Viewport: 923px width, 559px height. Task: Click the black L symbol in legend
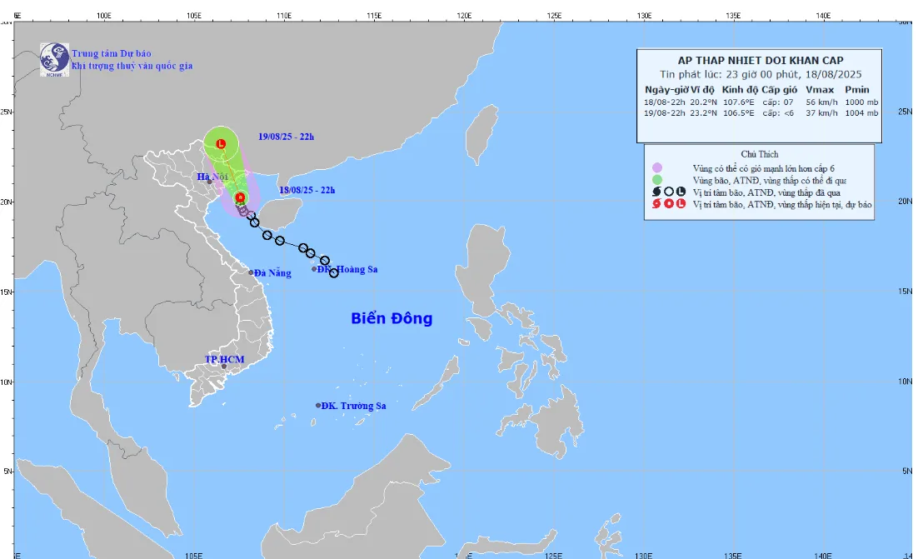(x=680, y=192)
